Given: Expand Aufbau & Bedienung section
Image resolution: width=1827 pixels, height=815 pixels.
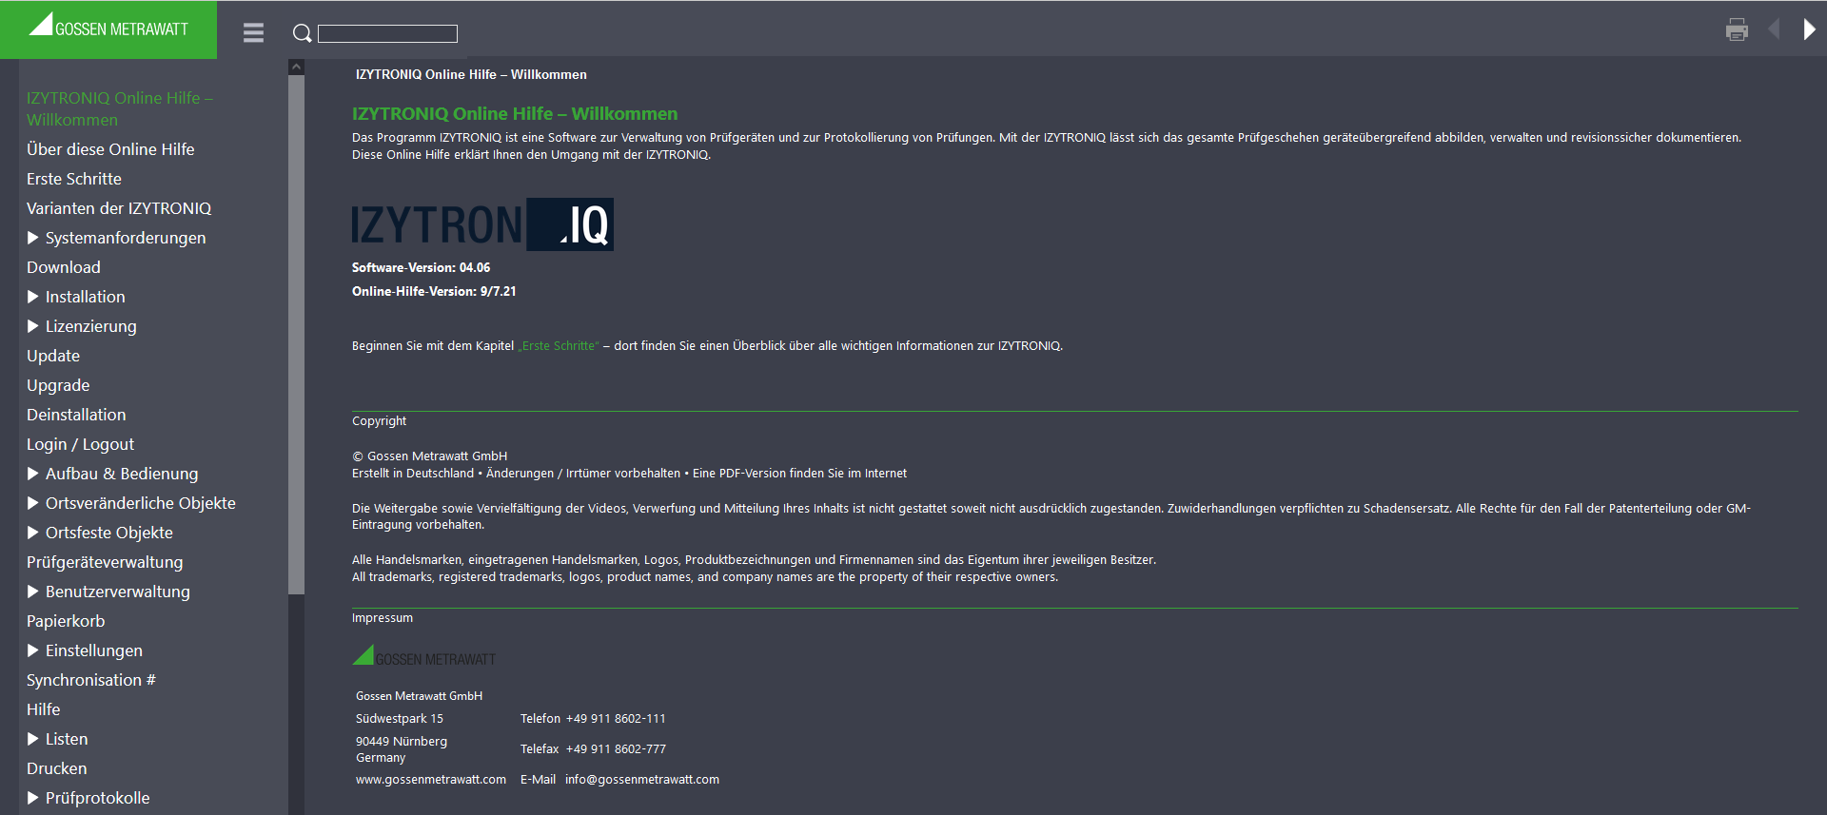Looking at the screenshot, I should coord(33,474).
